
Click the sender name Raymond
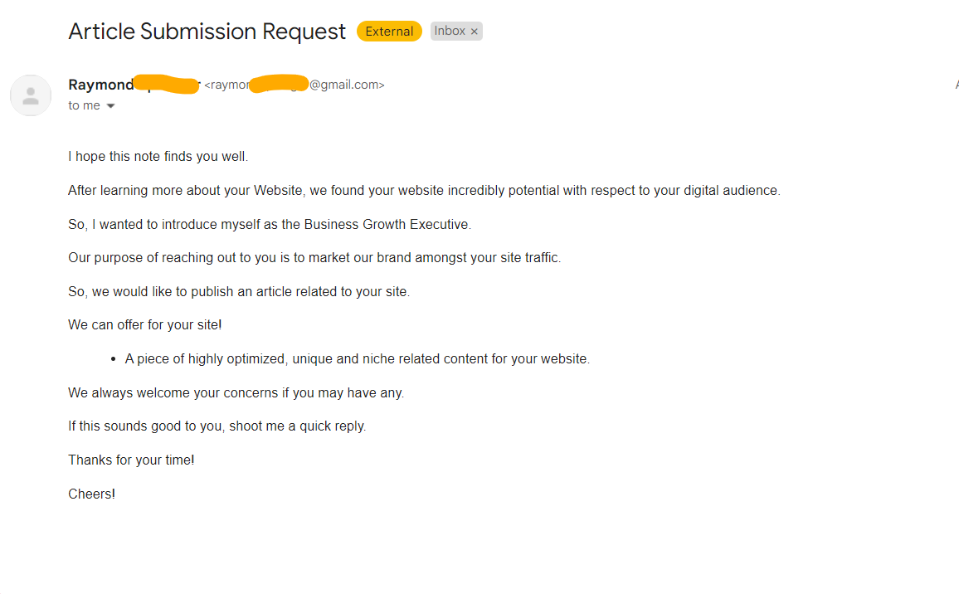(x=101, y=85)
